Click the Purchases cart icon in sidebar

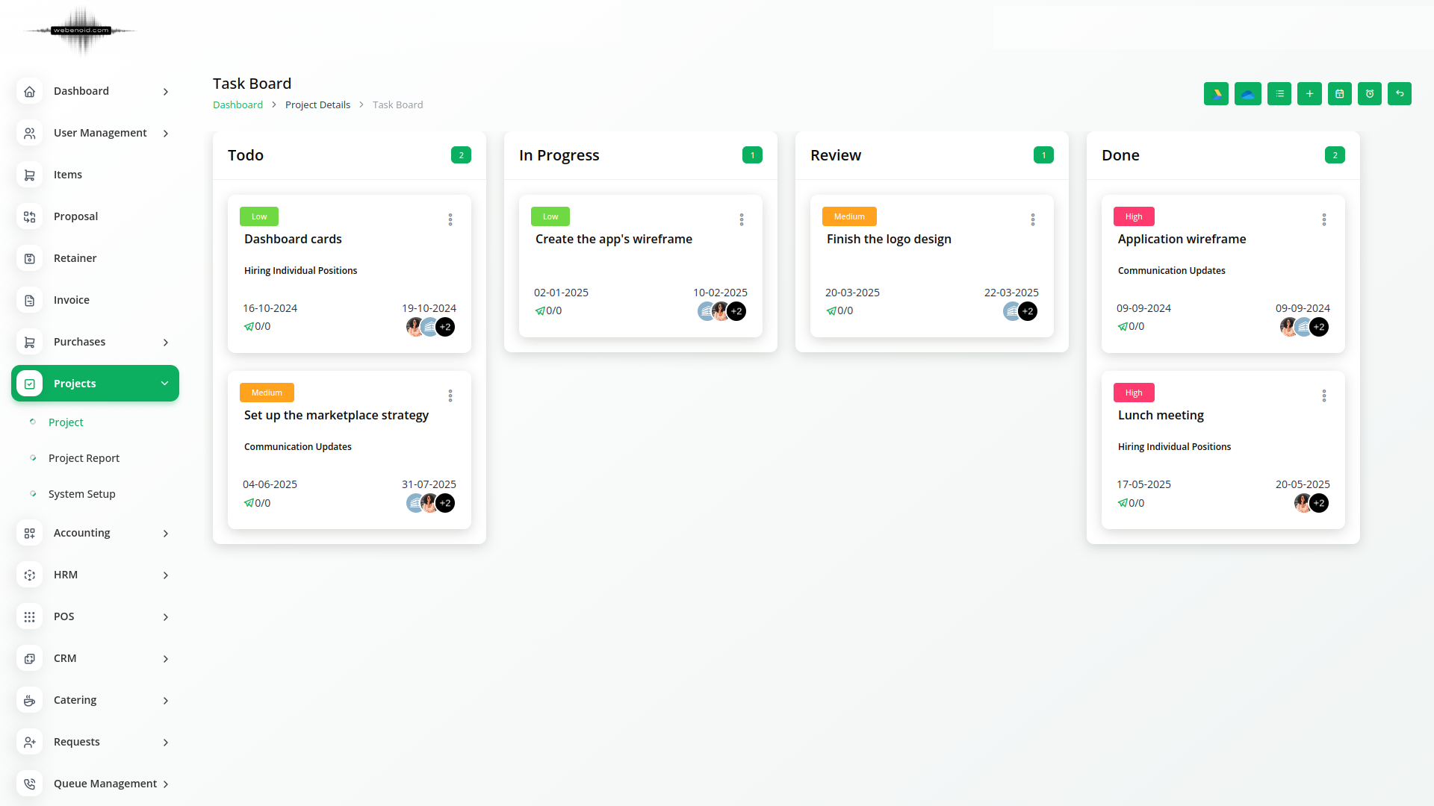tap(30, 342)
